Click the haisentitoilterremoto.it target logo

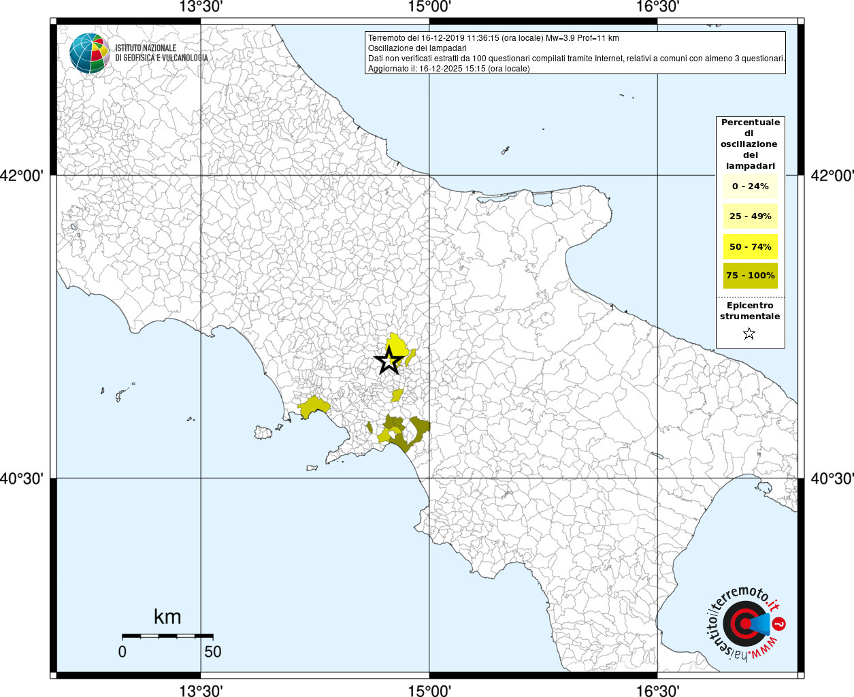click(x=743, y=623)
